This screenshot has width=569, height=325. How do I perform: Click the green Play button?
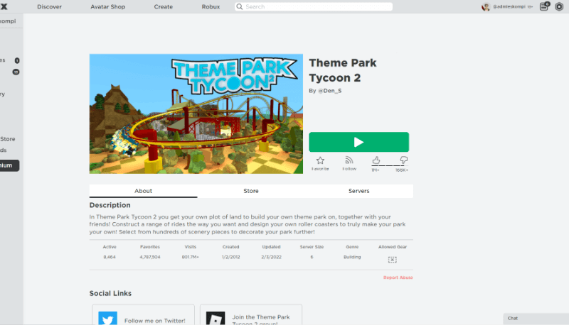point(359,142)
